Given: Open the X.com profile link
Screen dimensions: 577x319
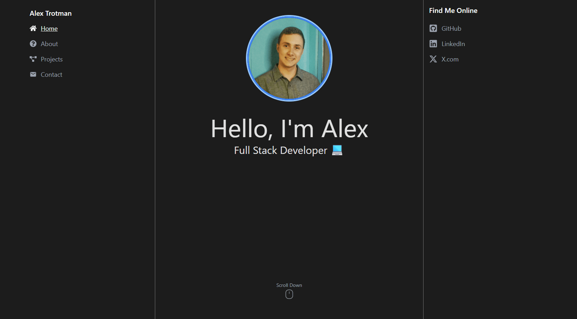Looking at the screenshot, I should pyautogui.click(x=450, y=59).
